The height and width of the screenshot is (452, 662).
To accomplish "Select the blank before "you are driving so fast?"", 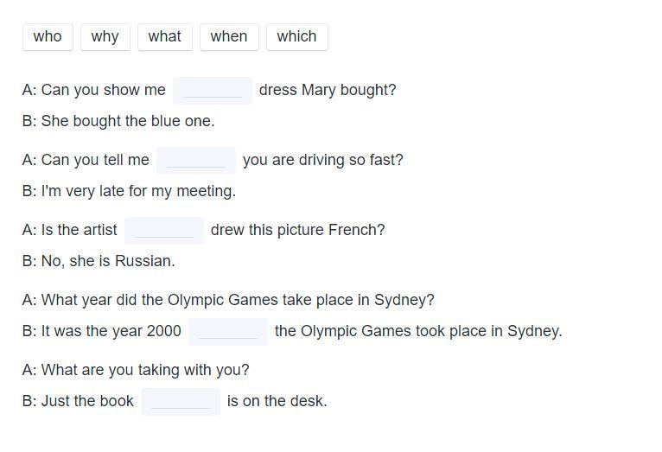I will pos(196,160).
